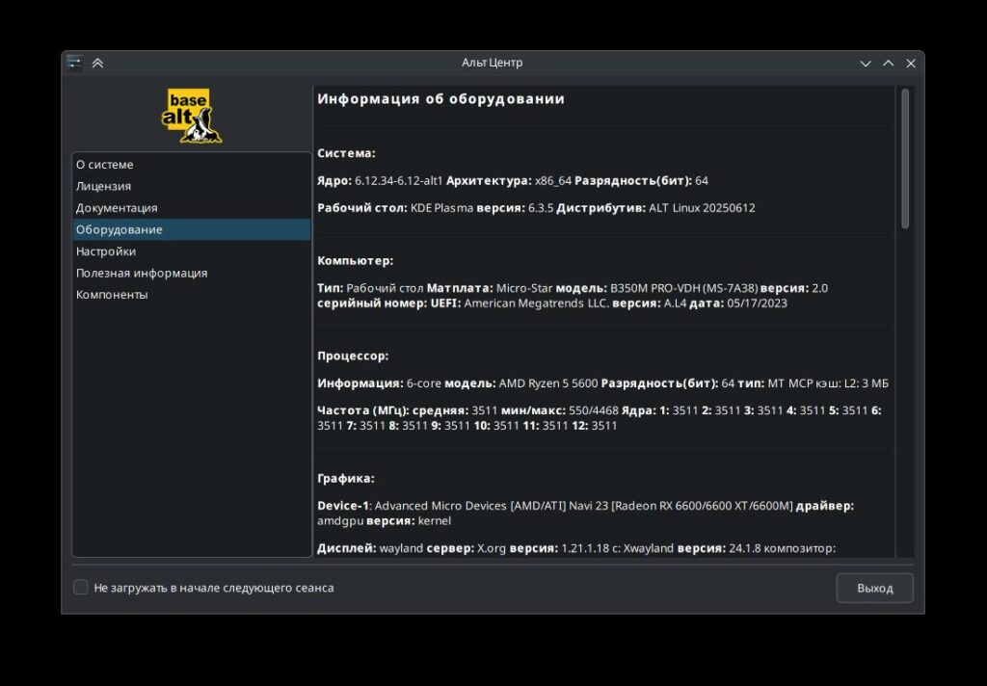Click the Выход button
Image resolution: width=987 pixels, height=686 pixels.
pyautogui.click(x=874, y=588)
